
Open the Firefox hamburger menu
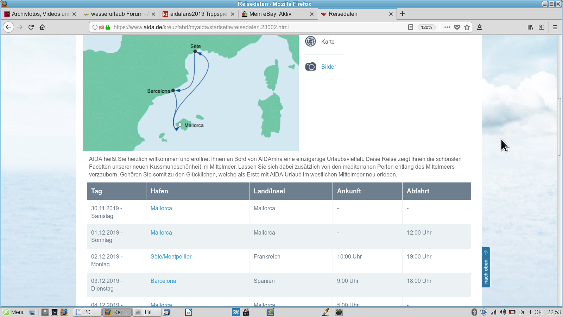click(x=555, y=27)
